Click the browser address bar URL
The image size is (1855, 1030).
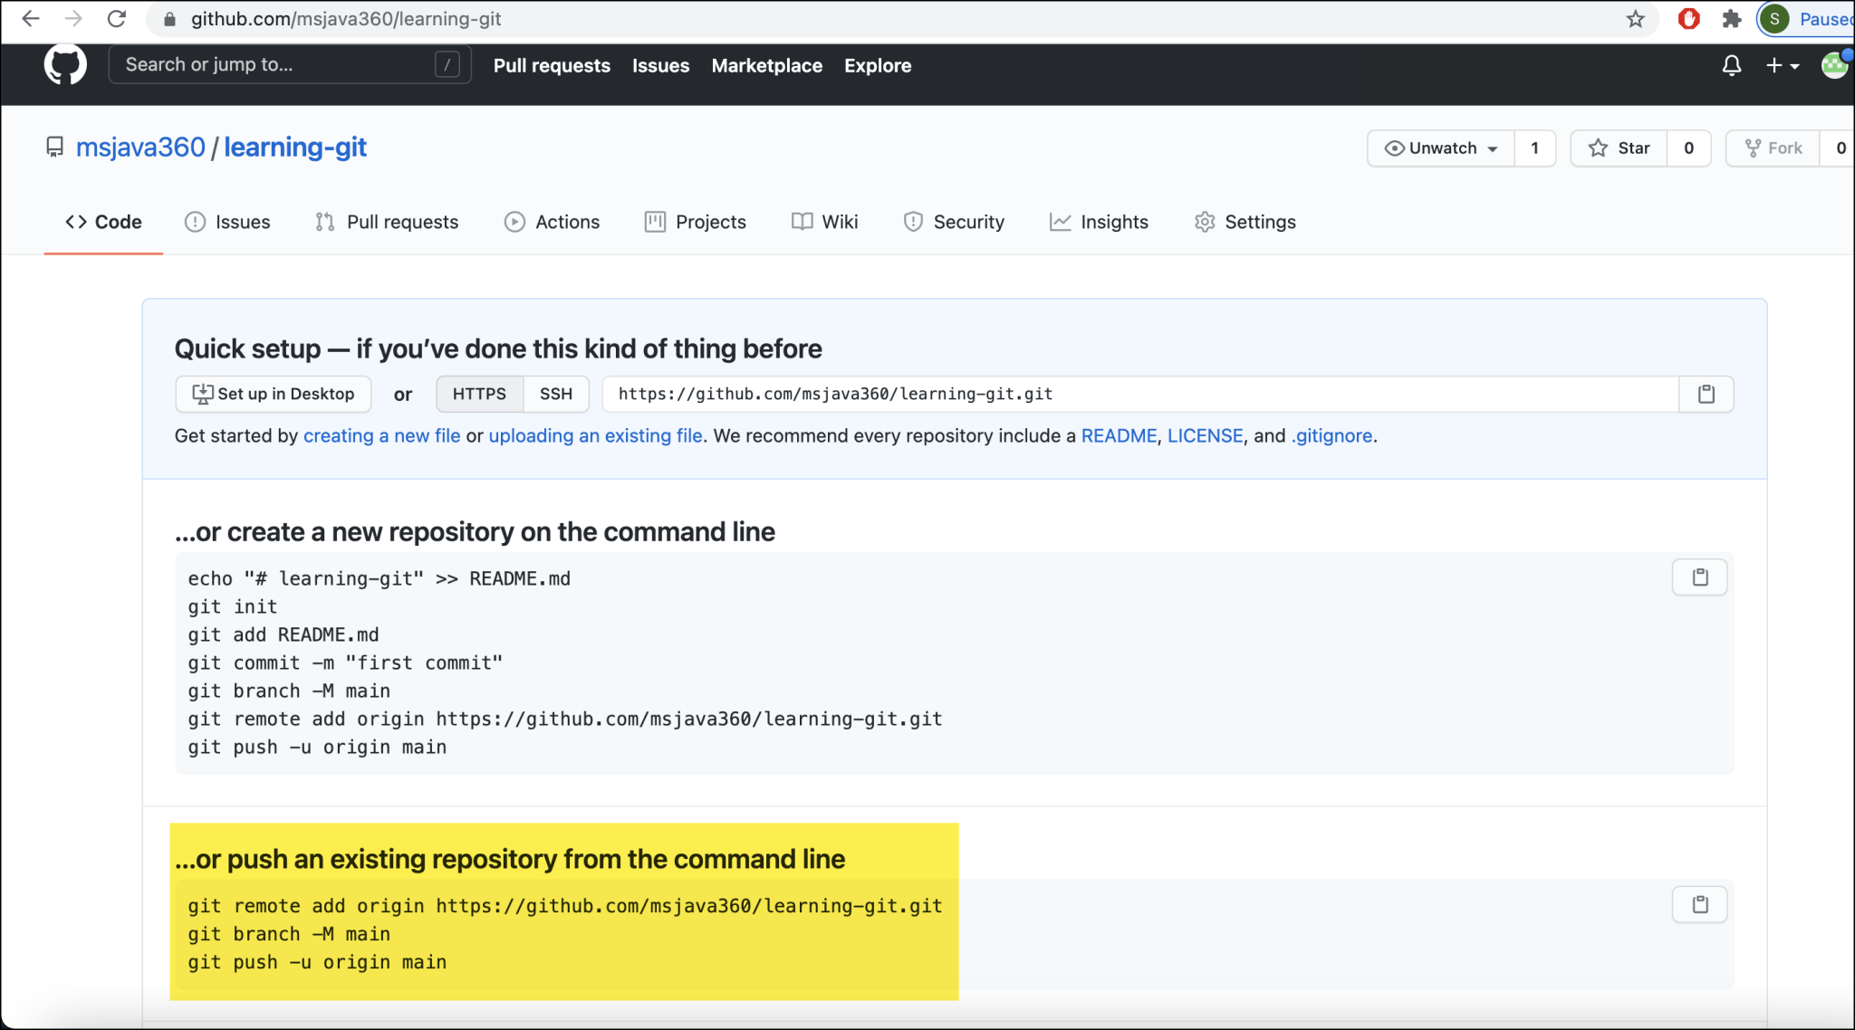click(x=345, y=19)
